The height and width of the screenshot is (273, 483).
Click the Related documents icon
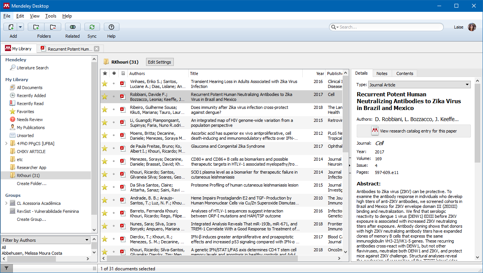coord(72,27)
